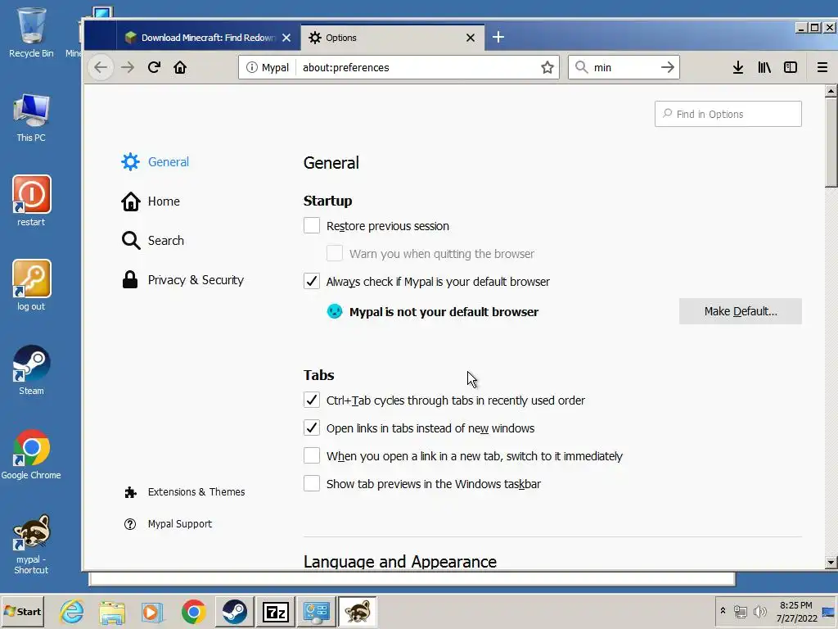The width and height of the screenshot is (838, 629).
Task: Toggle Warn you when quitting the browser
Action: (335, 254)
